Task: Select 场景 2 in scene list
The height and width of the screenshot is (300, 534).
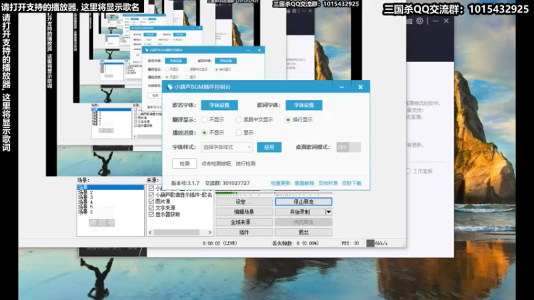Action: click(110, 193)
